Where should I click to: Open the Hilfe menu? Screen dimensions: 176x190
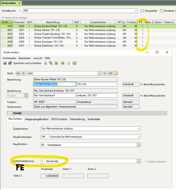(48, 58)
